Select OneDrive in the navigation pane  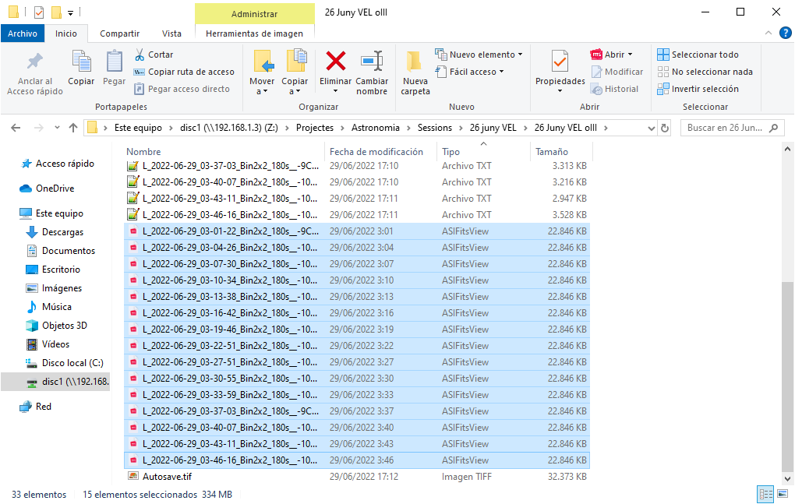click(55, 189)
